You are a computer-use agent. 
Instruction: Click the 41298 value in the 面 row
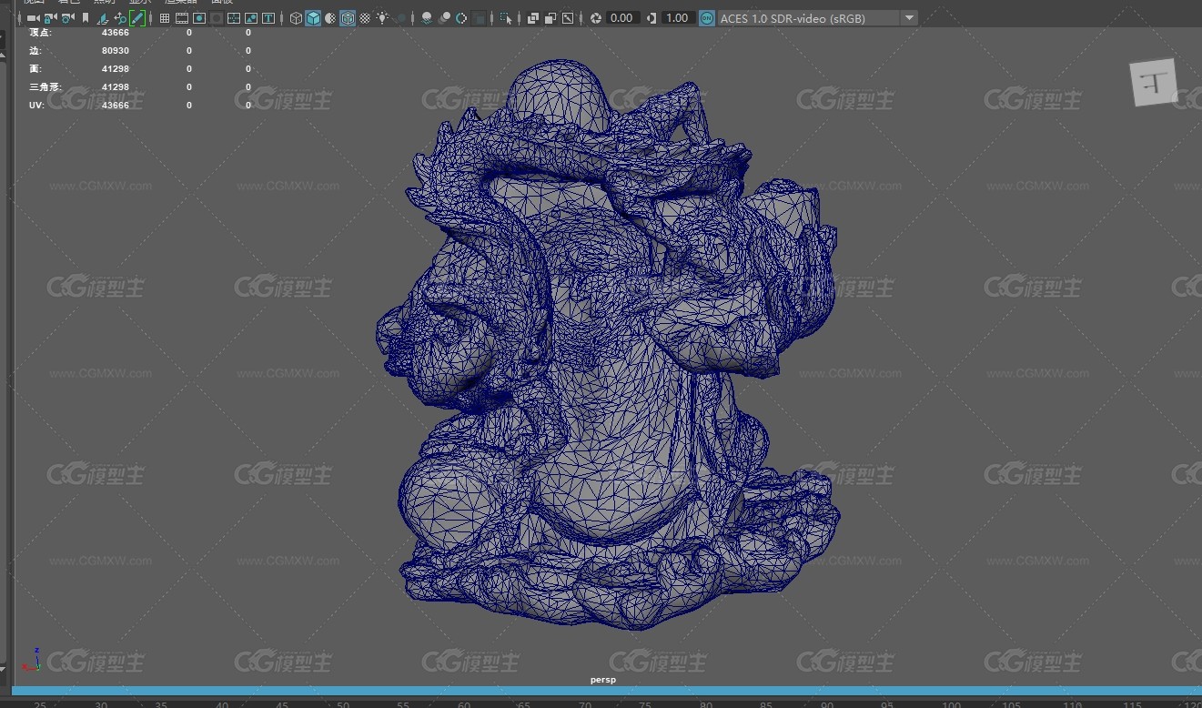pos(115,69)
